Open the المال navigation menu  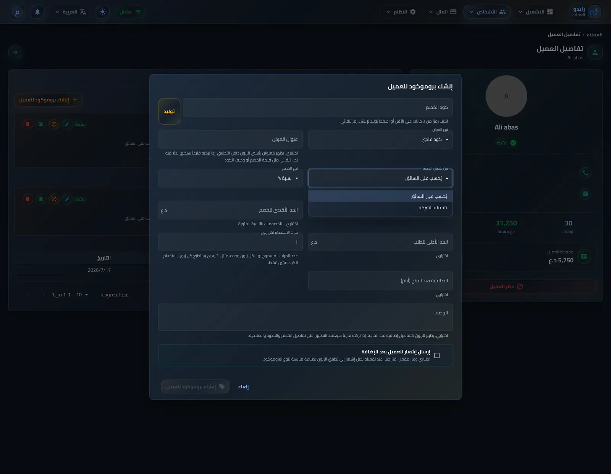(x=442, y=12)
